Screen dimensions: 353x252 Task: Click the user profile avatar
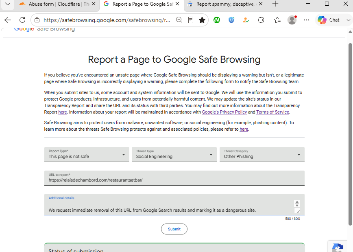[x=292, y=20]
